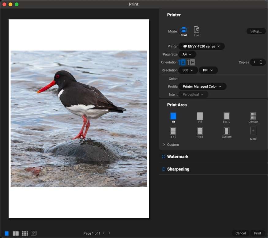Open the Page Size A4 dropdown
This screenshot has height=238, width=268.
[x=187, y=55]
